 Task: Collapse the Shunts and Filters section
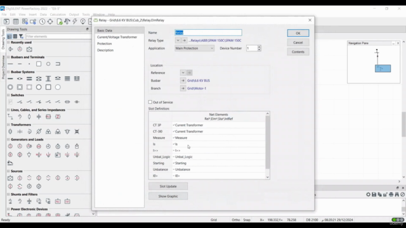click(x=8, y=194)
